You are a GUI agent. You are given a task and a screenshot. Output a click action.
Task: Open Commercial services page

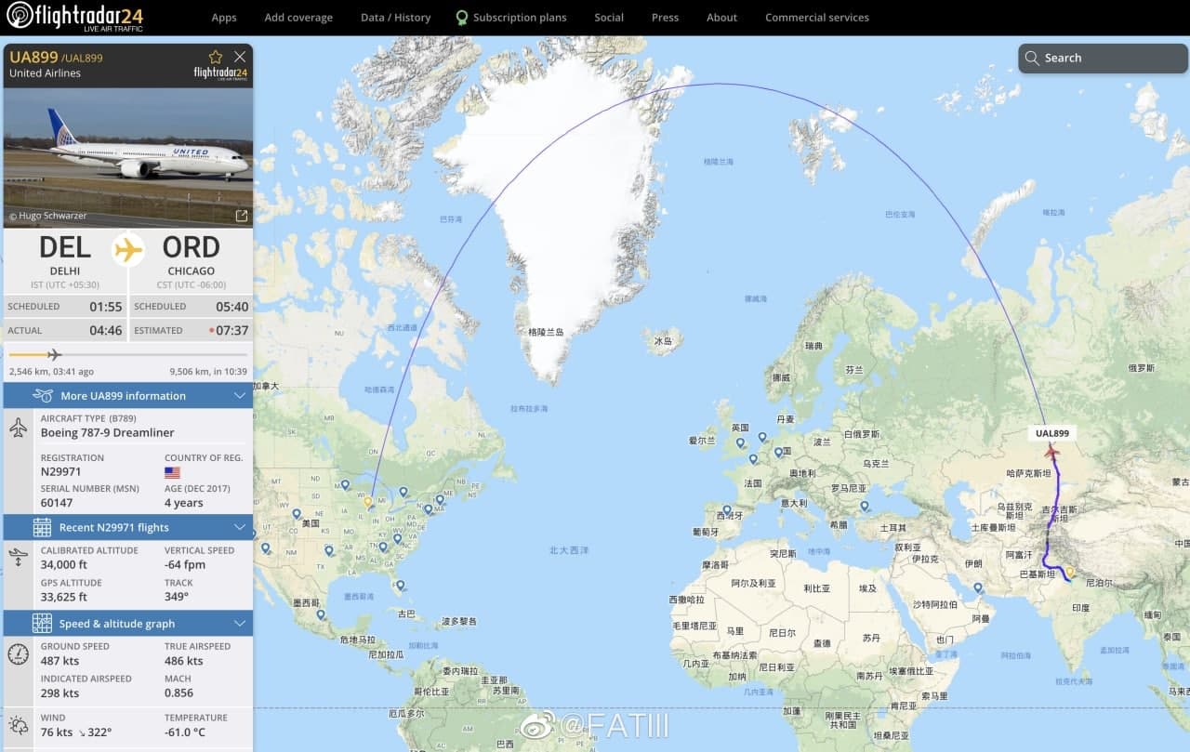coord(817,18)
